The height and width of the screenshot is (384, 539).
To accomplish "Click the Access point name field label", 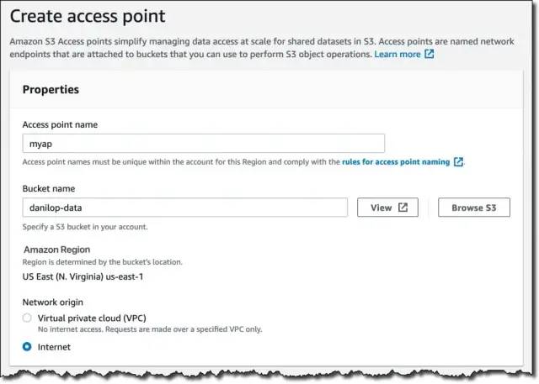I will tap(60, 124).
